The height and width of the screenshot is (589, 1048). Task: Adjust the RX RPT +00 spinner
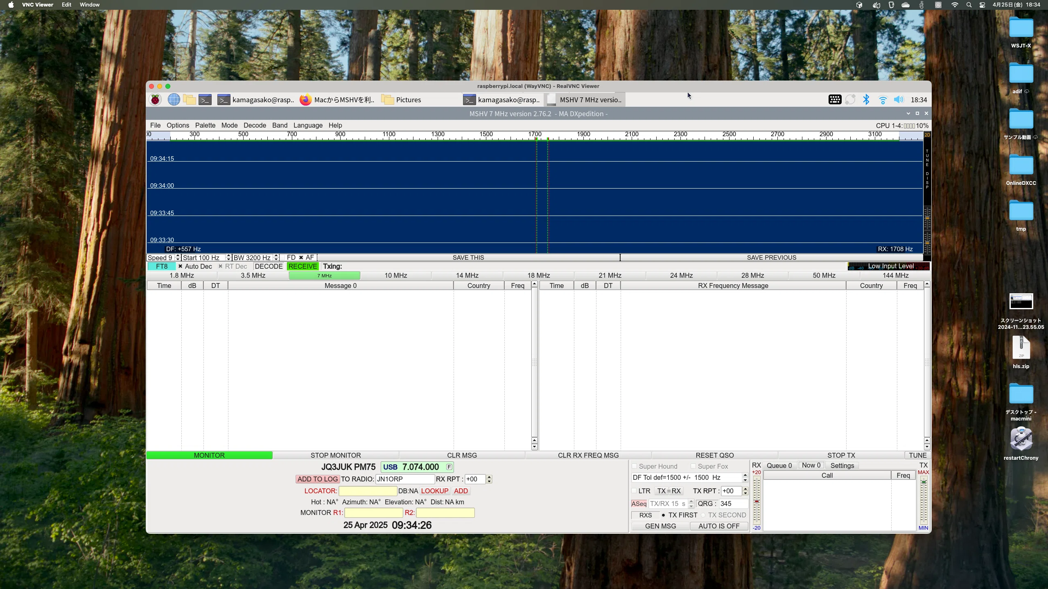point(489,479)
